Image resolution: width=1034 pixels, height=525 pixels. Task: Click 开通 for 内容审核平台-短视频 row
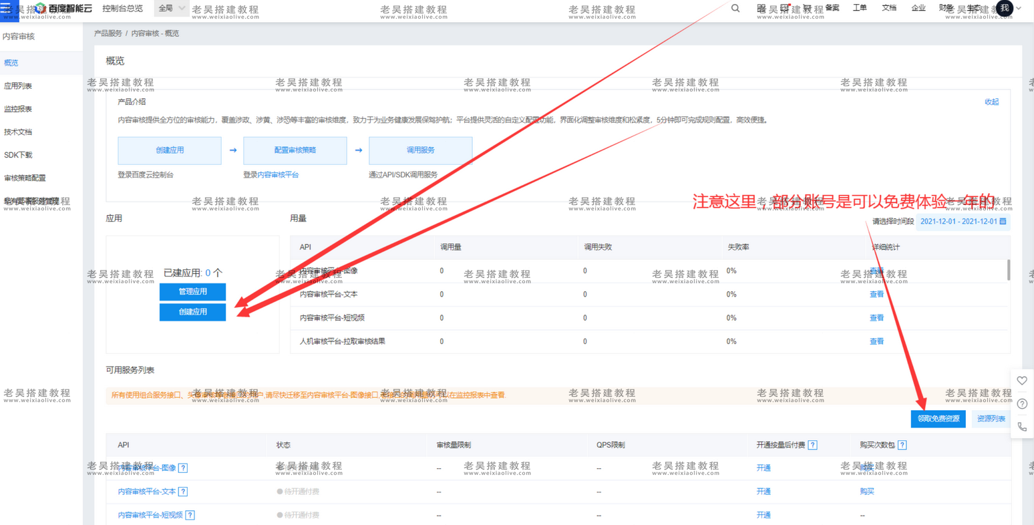(763, 515)
